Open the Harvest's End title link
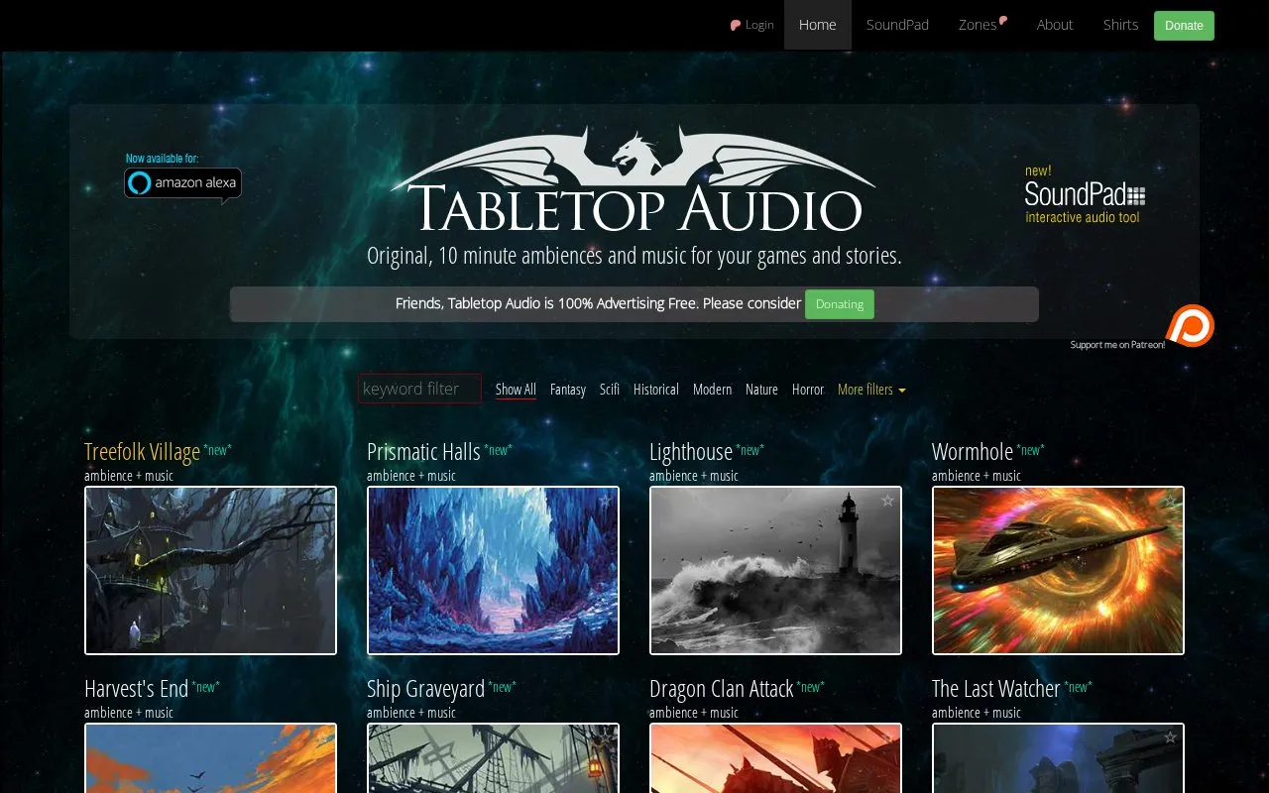 point(136,689)
